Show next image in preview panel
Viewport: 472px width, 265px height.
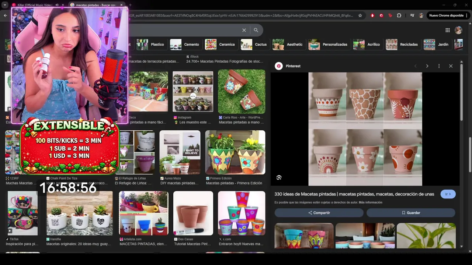tap(427, 66)
